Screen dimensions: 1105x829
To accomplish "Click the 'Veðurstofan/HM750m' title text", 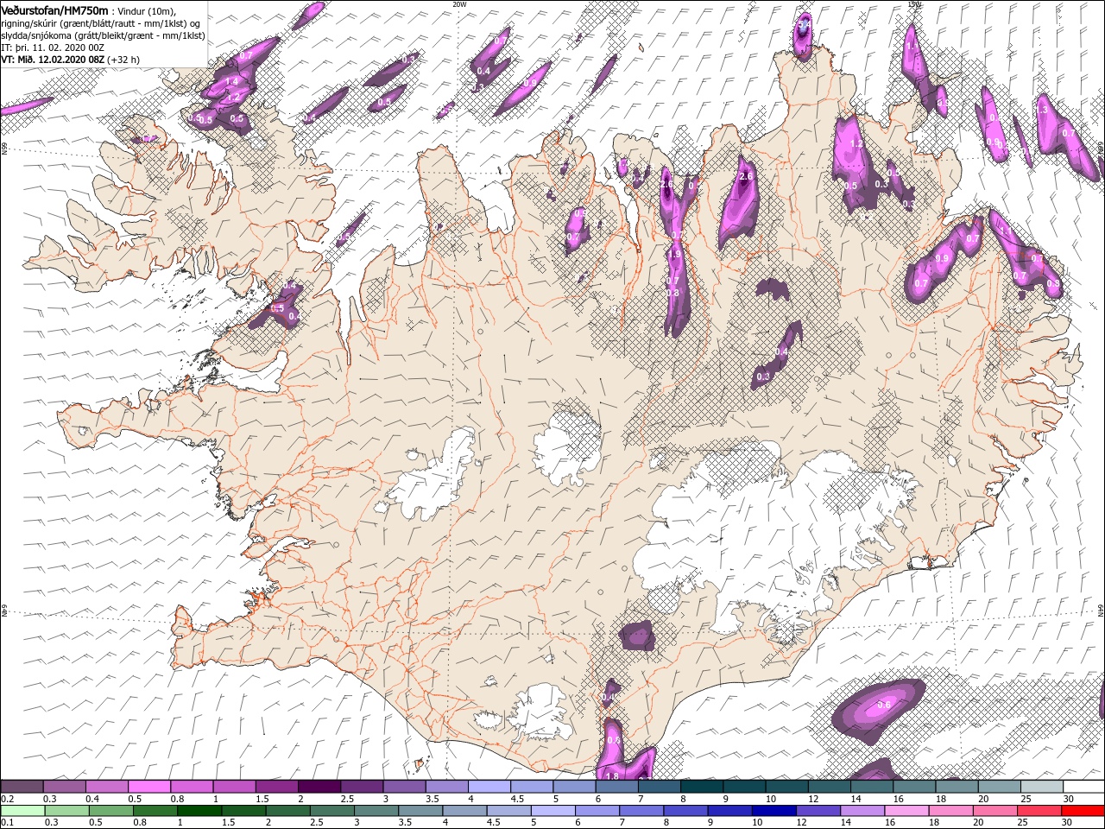I will pos(55,9).
